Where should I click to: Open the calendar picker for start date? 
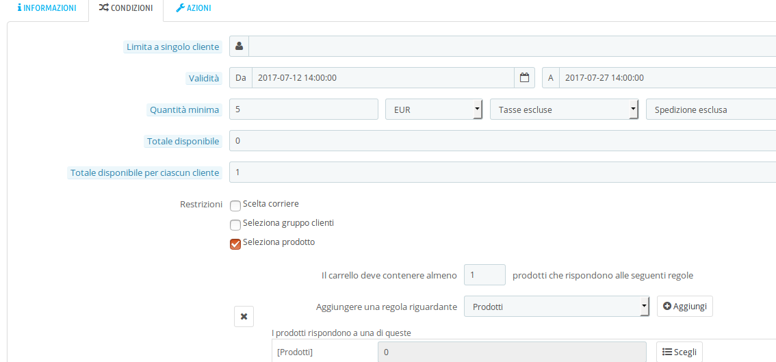tap(524, 78)
